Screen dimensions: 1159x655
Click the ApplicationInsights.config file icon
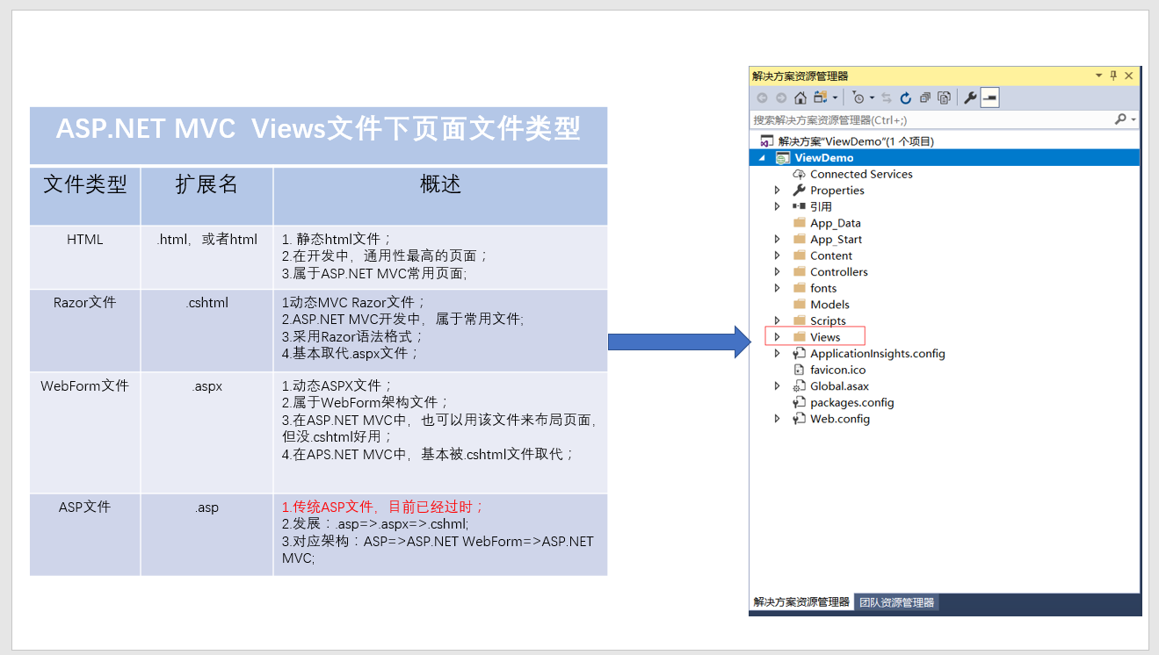(x=799, y=354)
